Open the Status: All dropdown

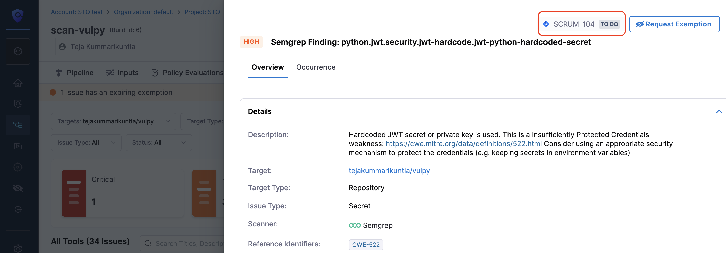[158, 143]
